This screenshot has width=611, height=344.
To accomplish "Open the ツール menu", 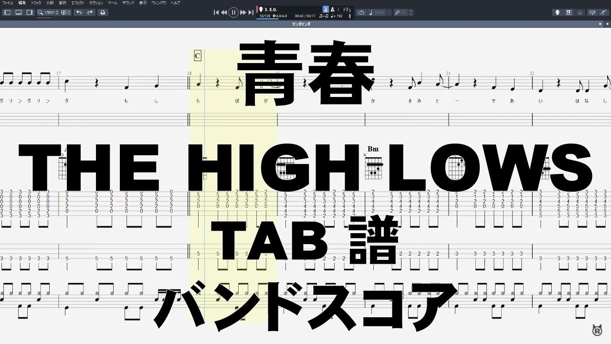I will coord(113,3).
